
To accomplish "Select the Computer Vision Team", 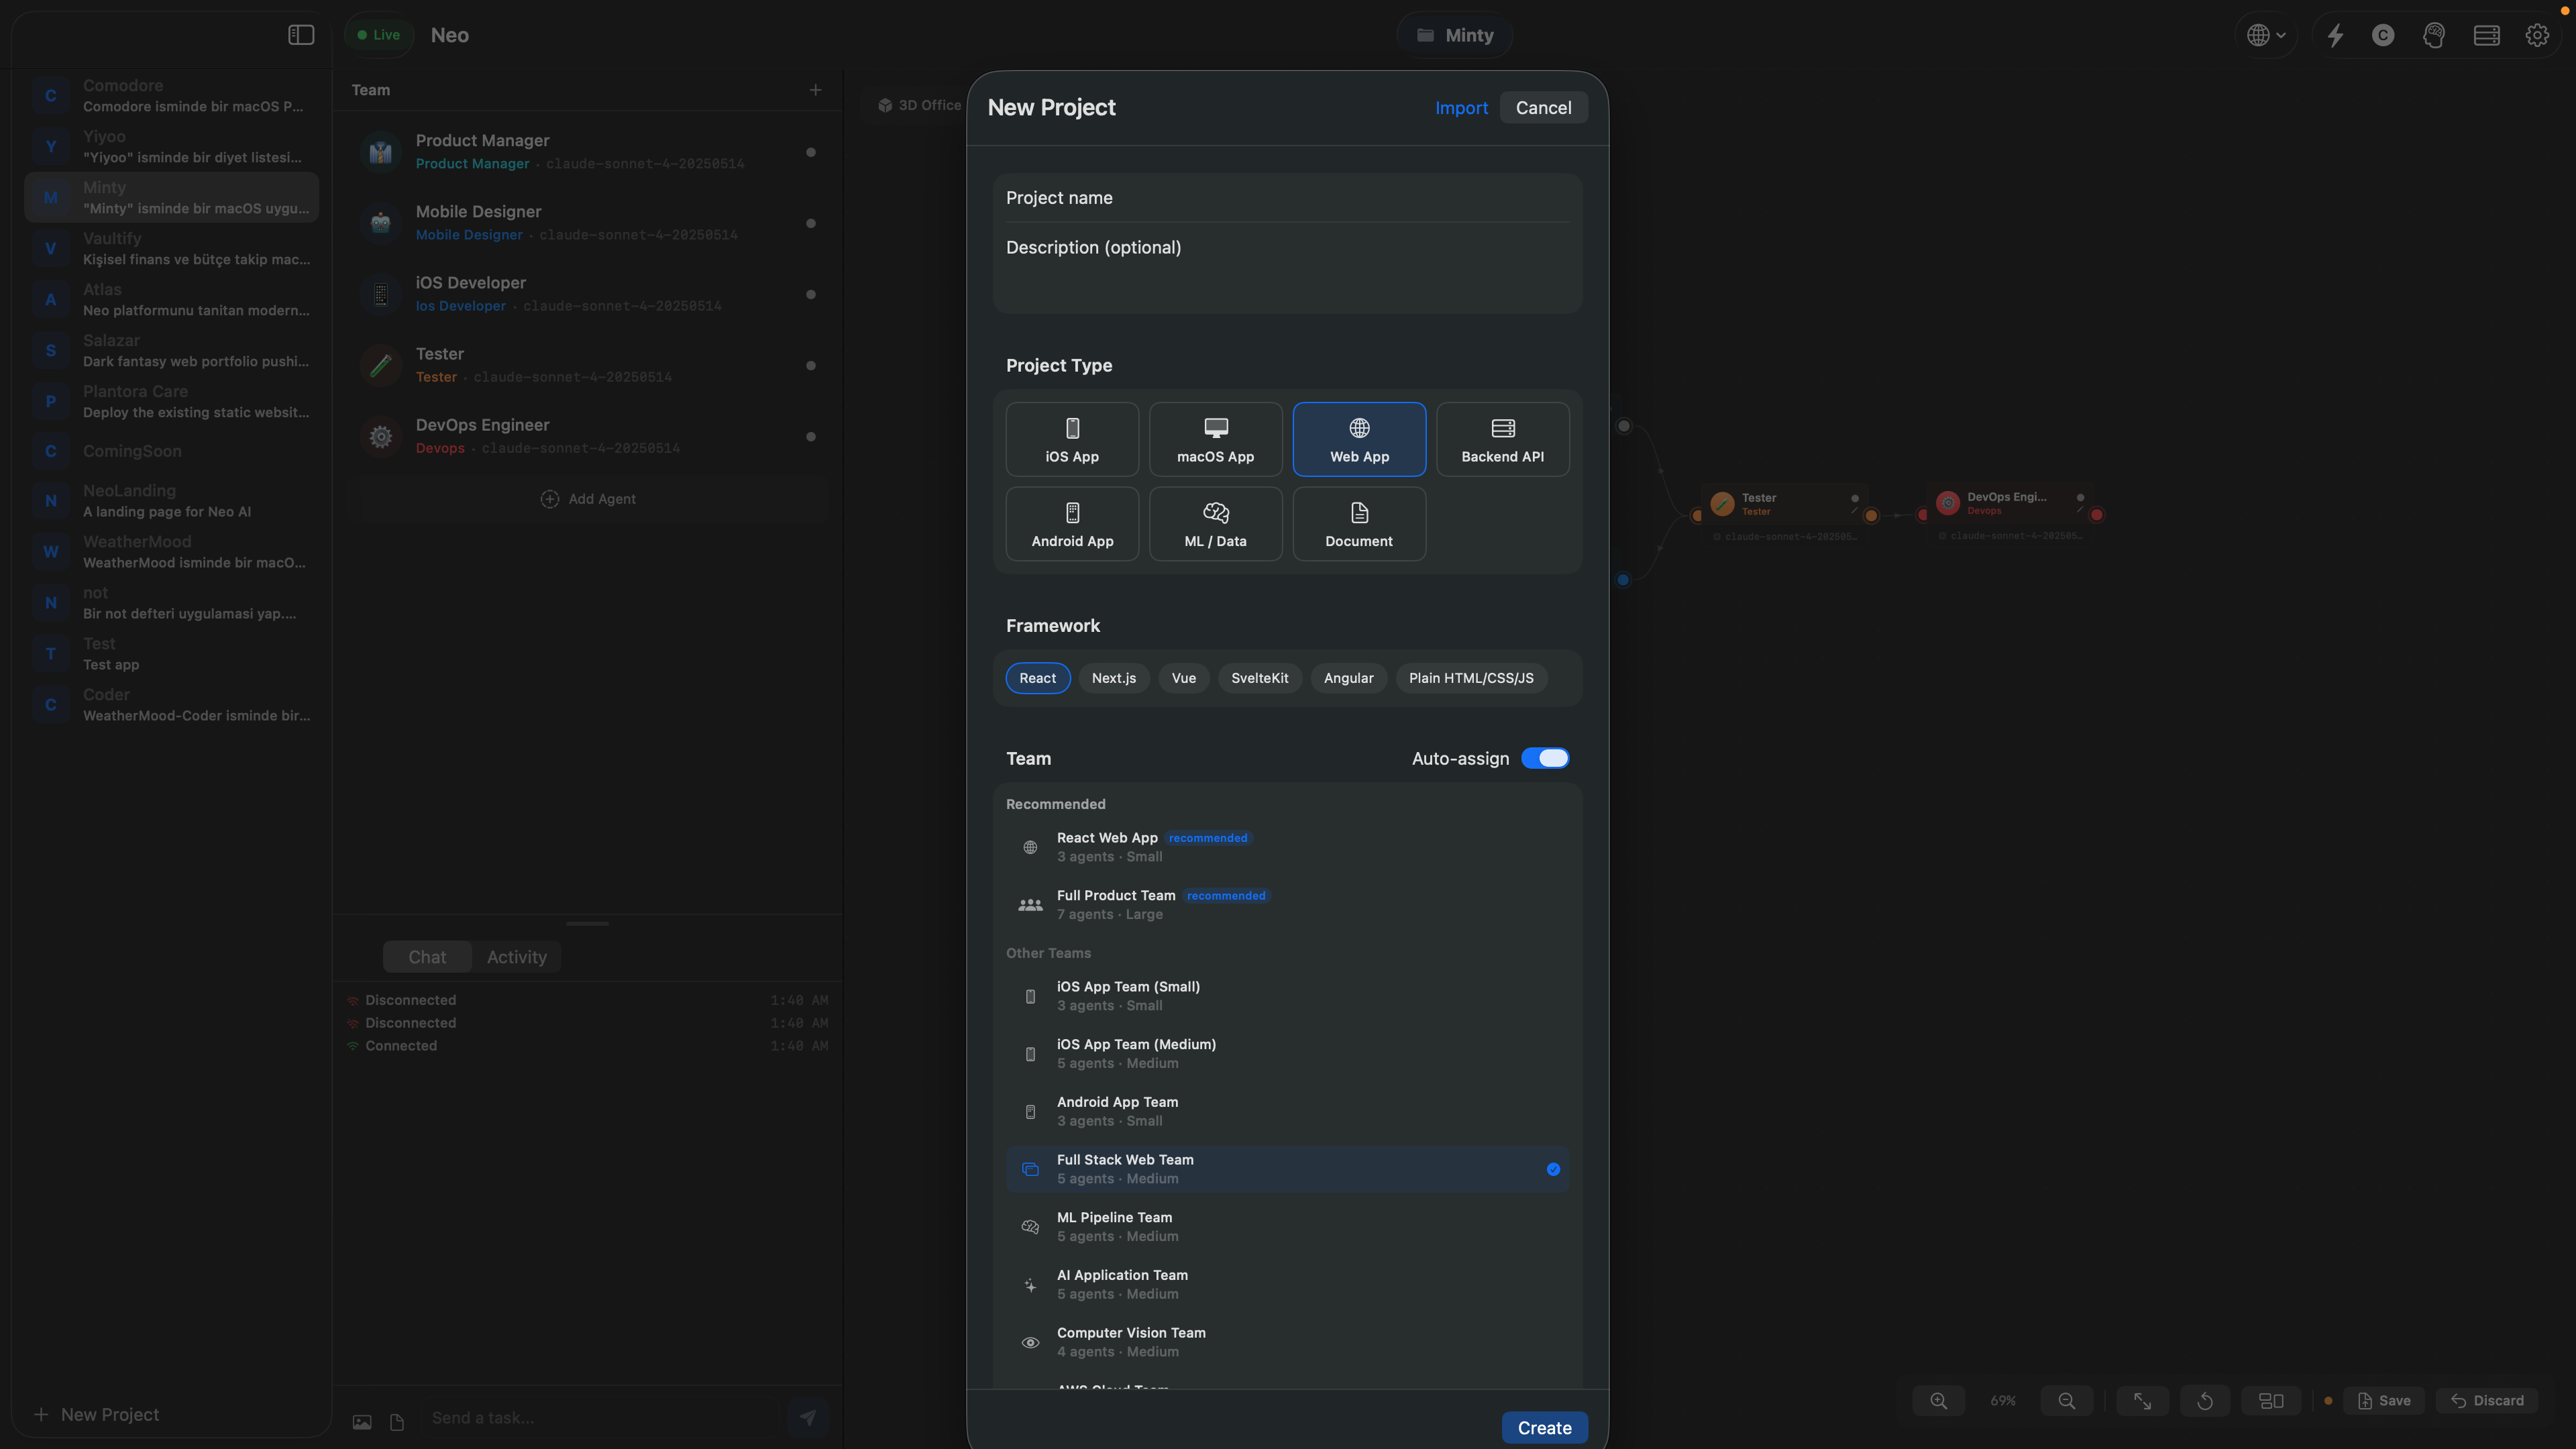I will point(1287,1342).
